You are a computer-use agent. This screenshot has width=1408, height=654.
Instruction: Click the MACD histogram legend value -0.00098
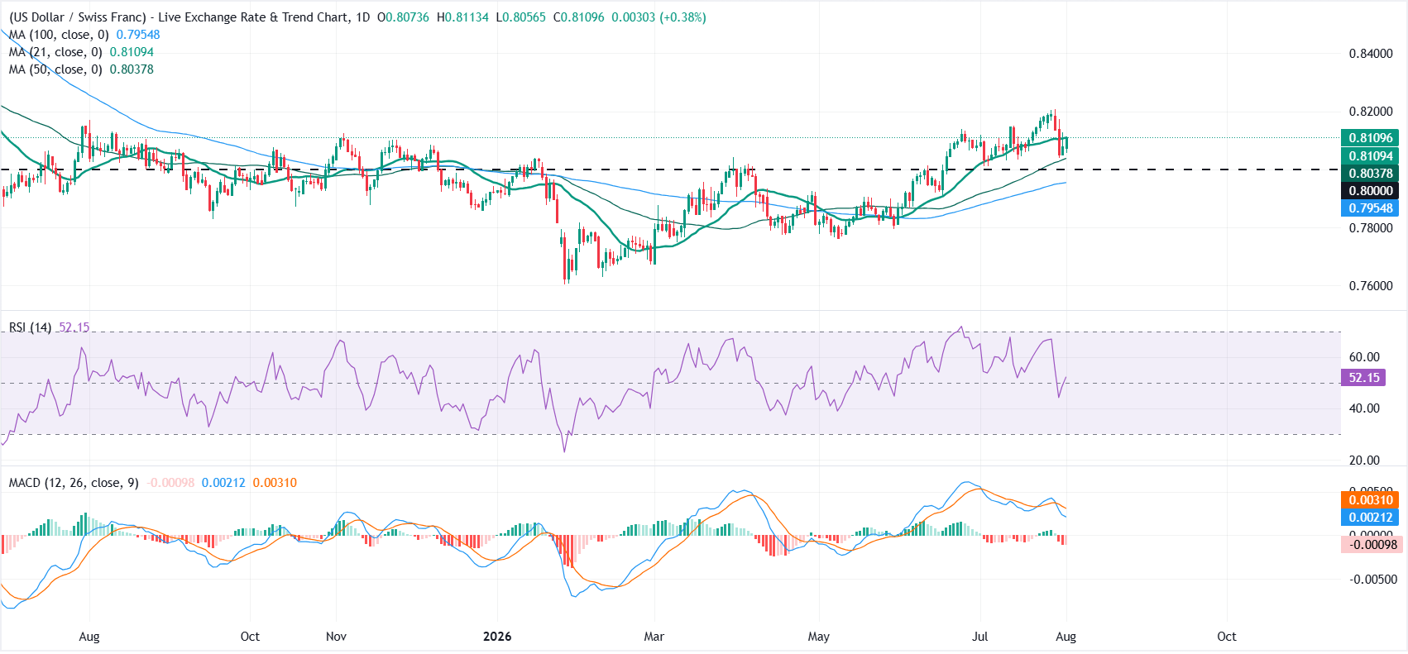pos(170,483)
